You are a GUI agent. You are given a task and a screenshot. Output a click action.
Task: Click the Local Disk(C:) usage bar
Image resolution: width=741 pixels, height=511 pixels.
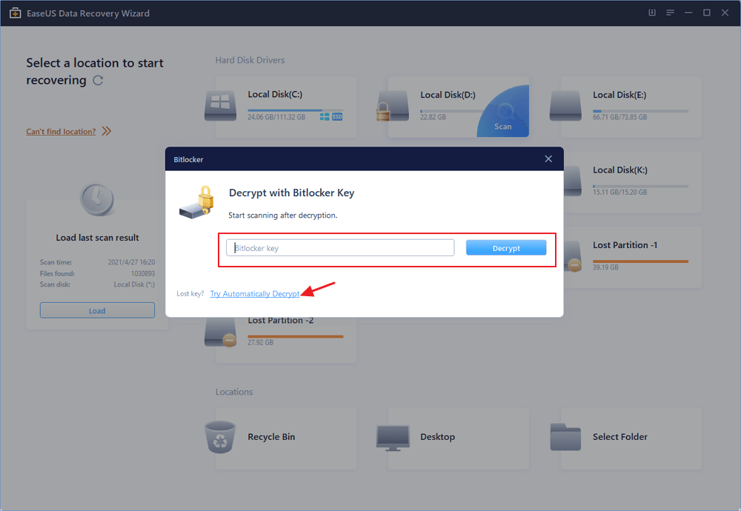[296, 110]
